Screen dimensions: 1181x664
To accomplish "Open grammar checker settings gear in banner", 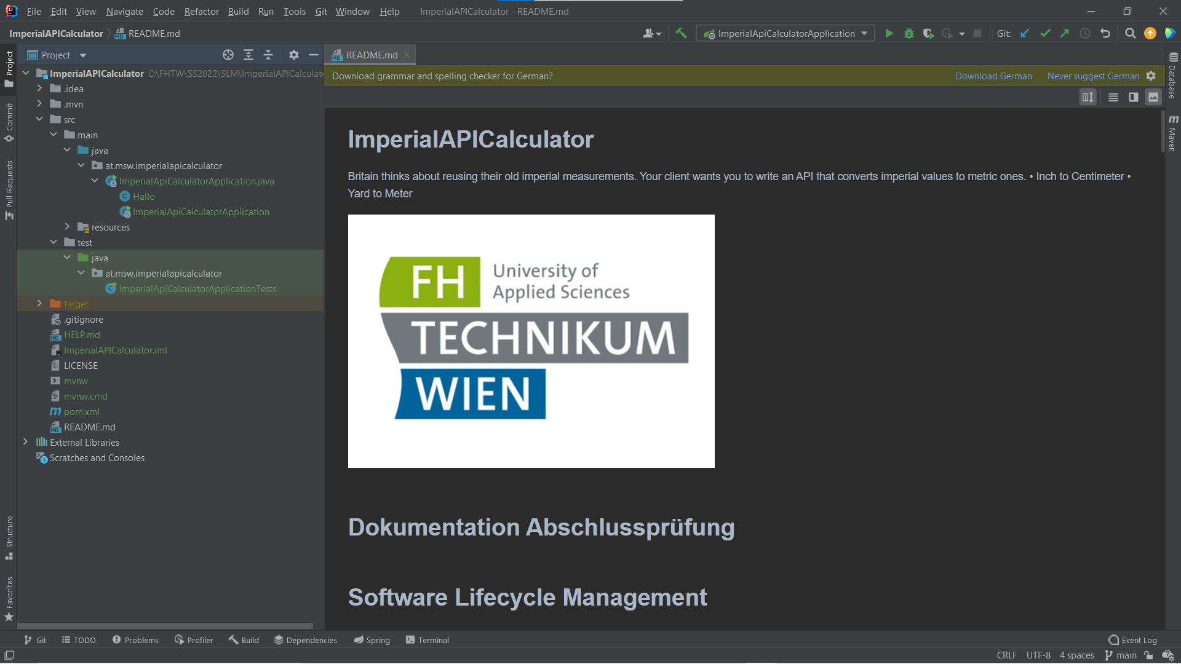I will (1151, 76).
